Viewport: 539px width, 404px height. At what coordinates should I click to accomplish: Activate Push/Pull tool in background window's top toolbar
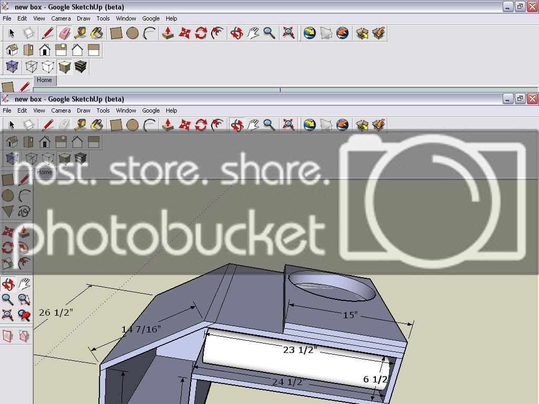click(168, 33)
